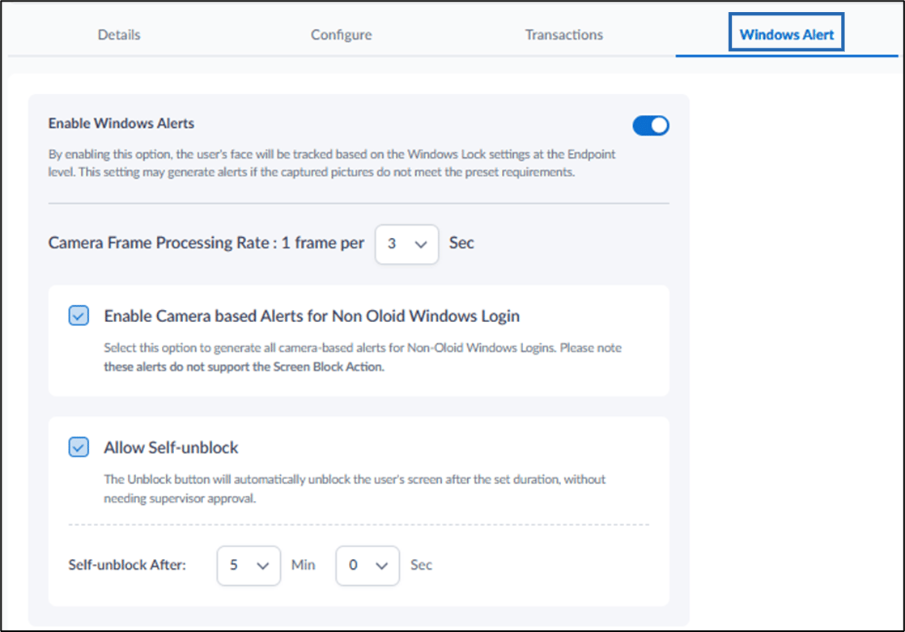Expand the Self-unblock seconds dropdown showing 0
Screen dimensions: 905x632
(x=368, y=566)
